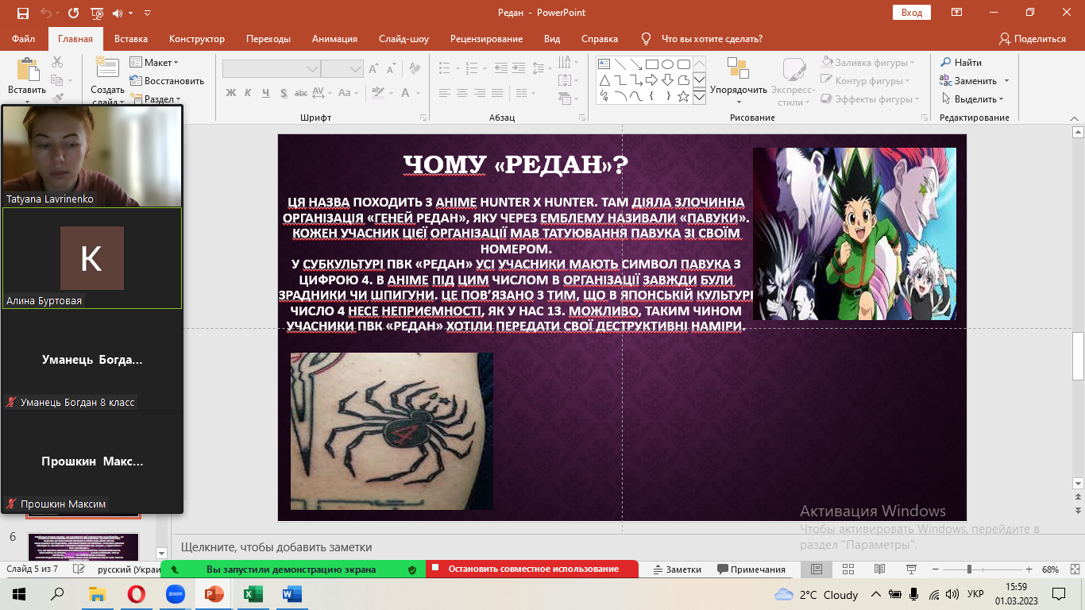This screenshot has height=610, width=1085.
Task: Toggle justify text alignment
Action: click(497, 93)
